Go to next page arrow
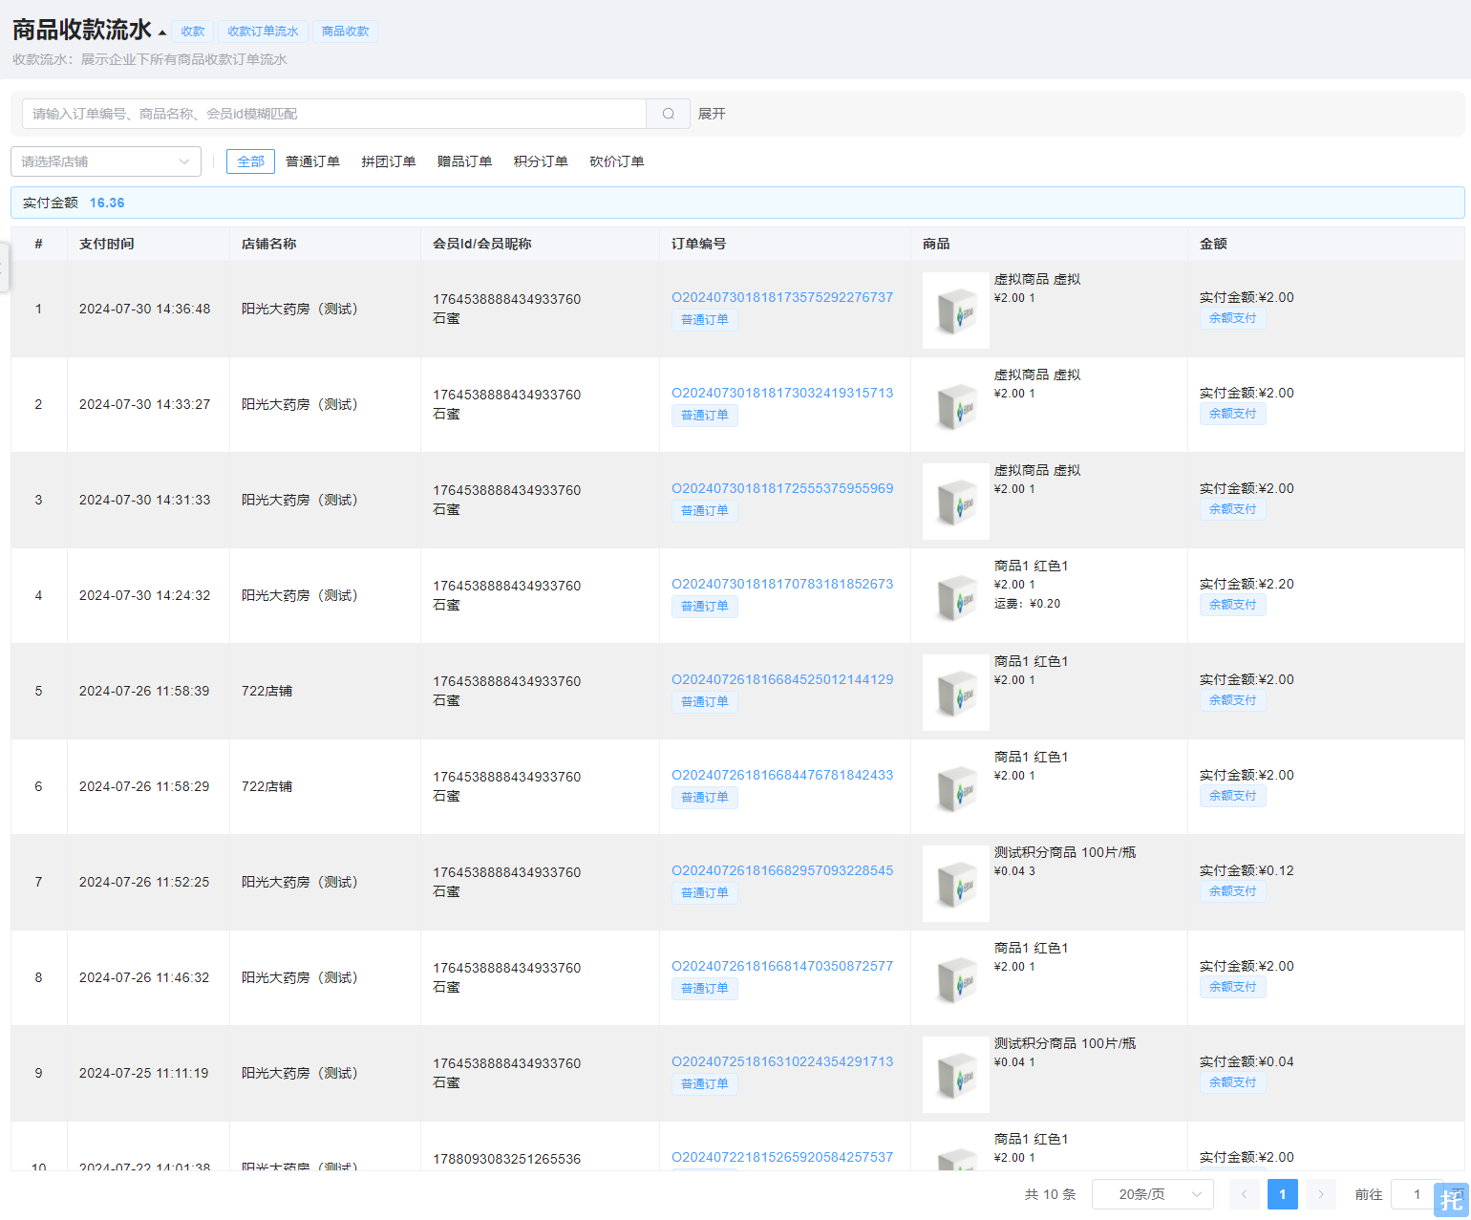1471x1220 pixels. [x=1321, y=1194]
